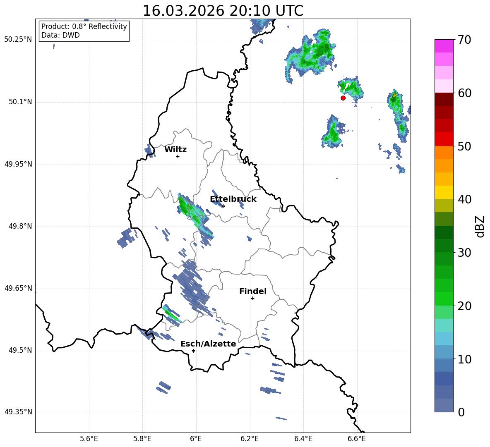Click the dark blue 0 dBZ colorbar segment
Screen dimensions: 490x447
444,405
